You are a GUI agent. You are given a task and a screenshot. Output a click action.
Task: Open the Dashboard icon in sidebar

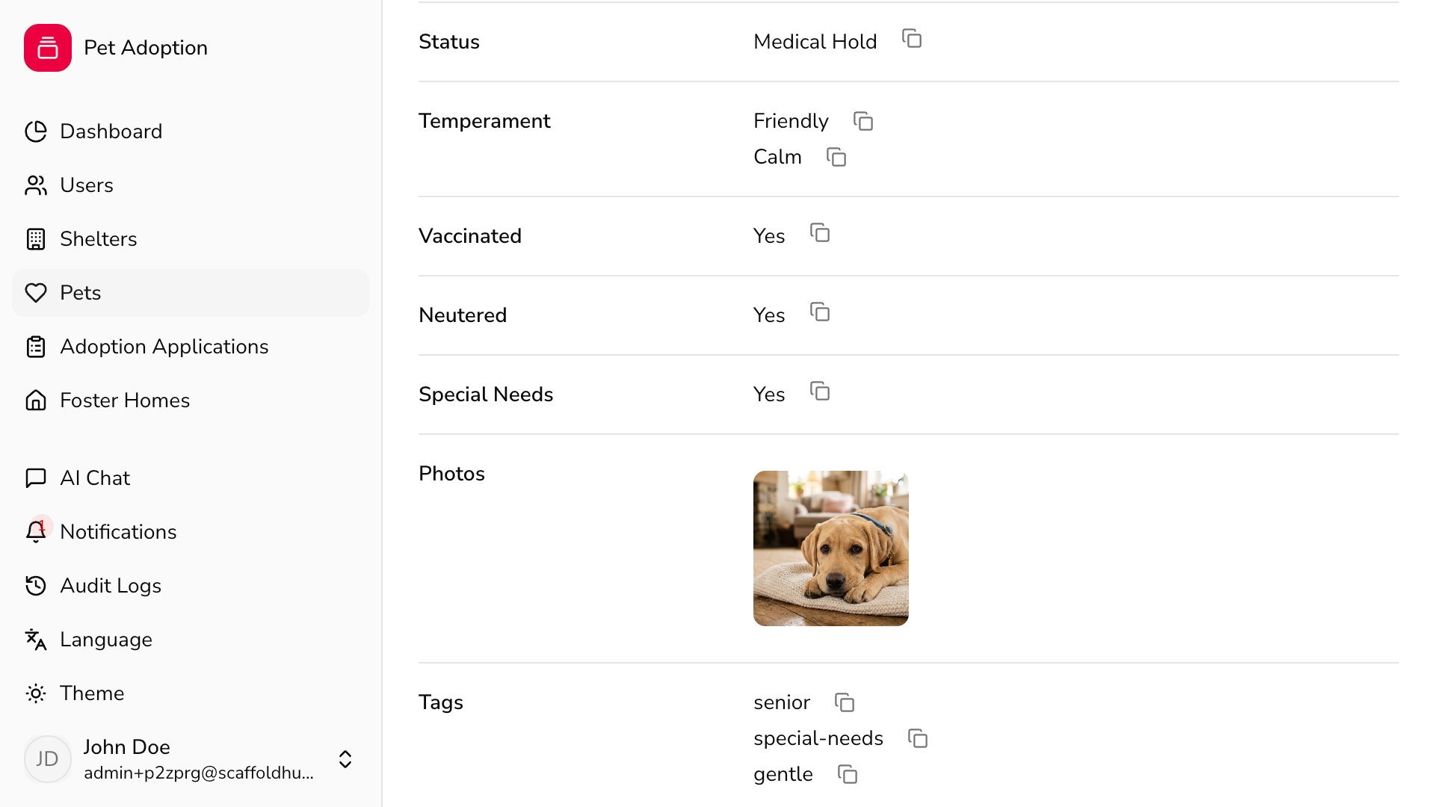click(x=36, y=132)
